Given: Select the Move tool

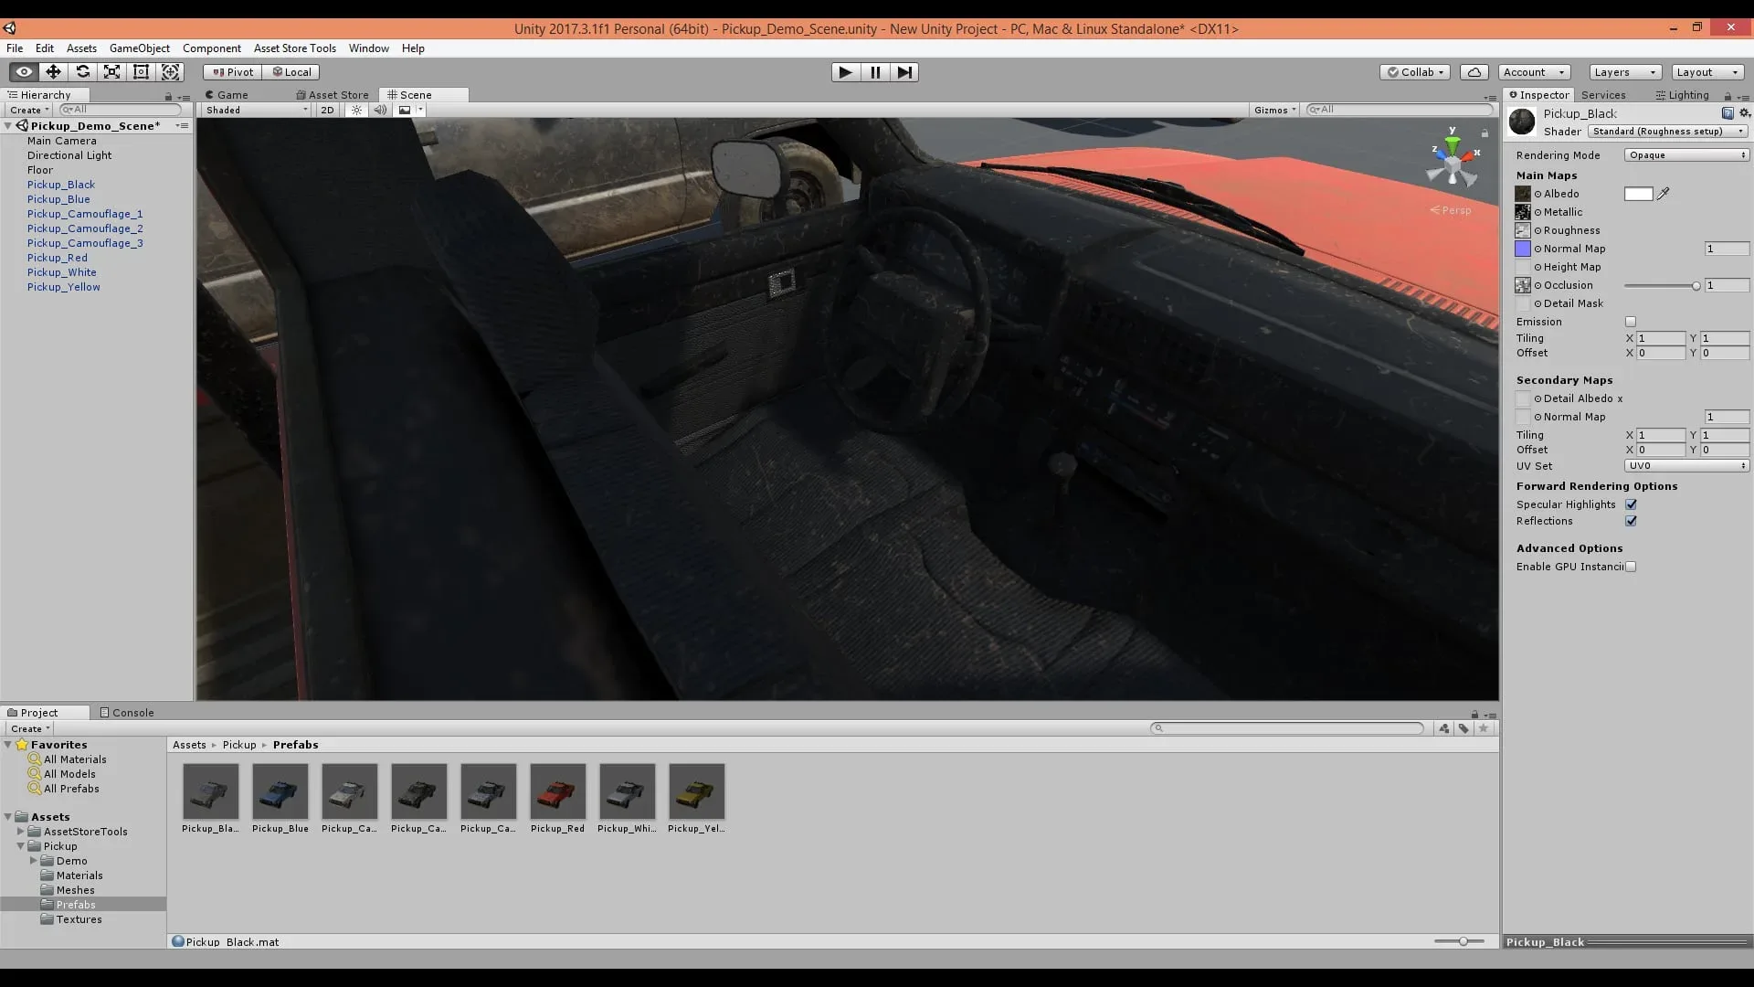Looking at the screenshot, I should [52, 71].
